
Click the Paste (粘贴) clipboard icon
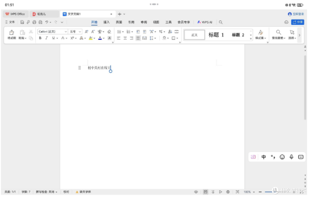[22, 32]
